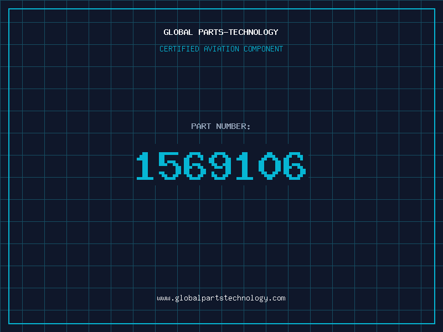Select the CERTIFIED AVIATION COMPONENT subtitle
The height and width of the screenshot is (332, 443).
click(221, 49)
